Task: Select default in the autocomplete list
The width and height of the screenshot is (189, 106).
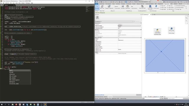Action: [x=20, y=82]
